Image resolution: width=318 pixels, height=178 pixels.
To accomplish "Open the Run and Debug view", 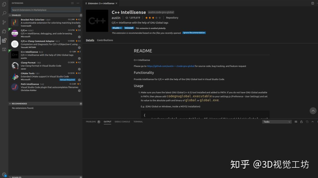I will (x=4, y=31).
